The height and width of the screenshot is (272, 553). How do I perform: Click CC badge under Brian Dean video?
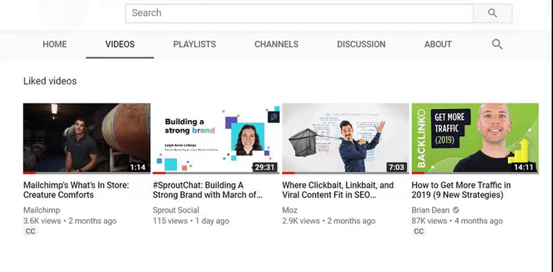point(419,231)
